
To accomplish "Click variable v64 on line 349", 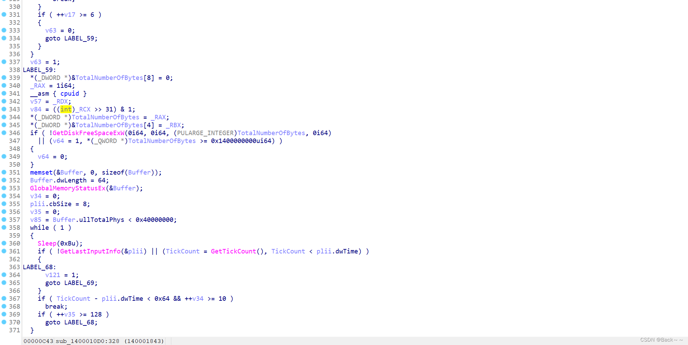I will point(43,157).
